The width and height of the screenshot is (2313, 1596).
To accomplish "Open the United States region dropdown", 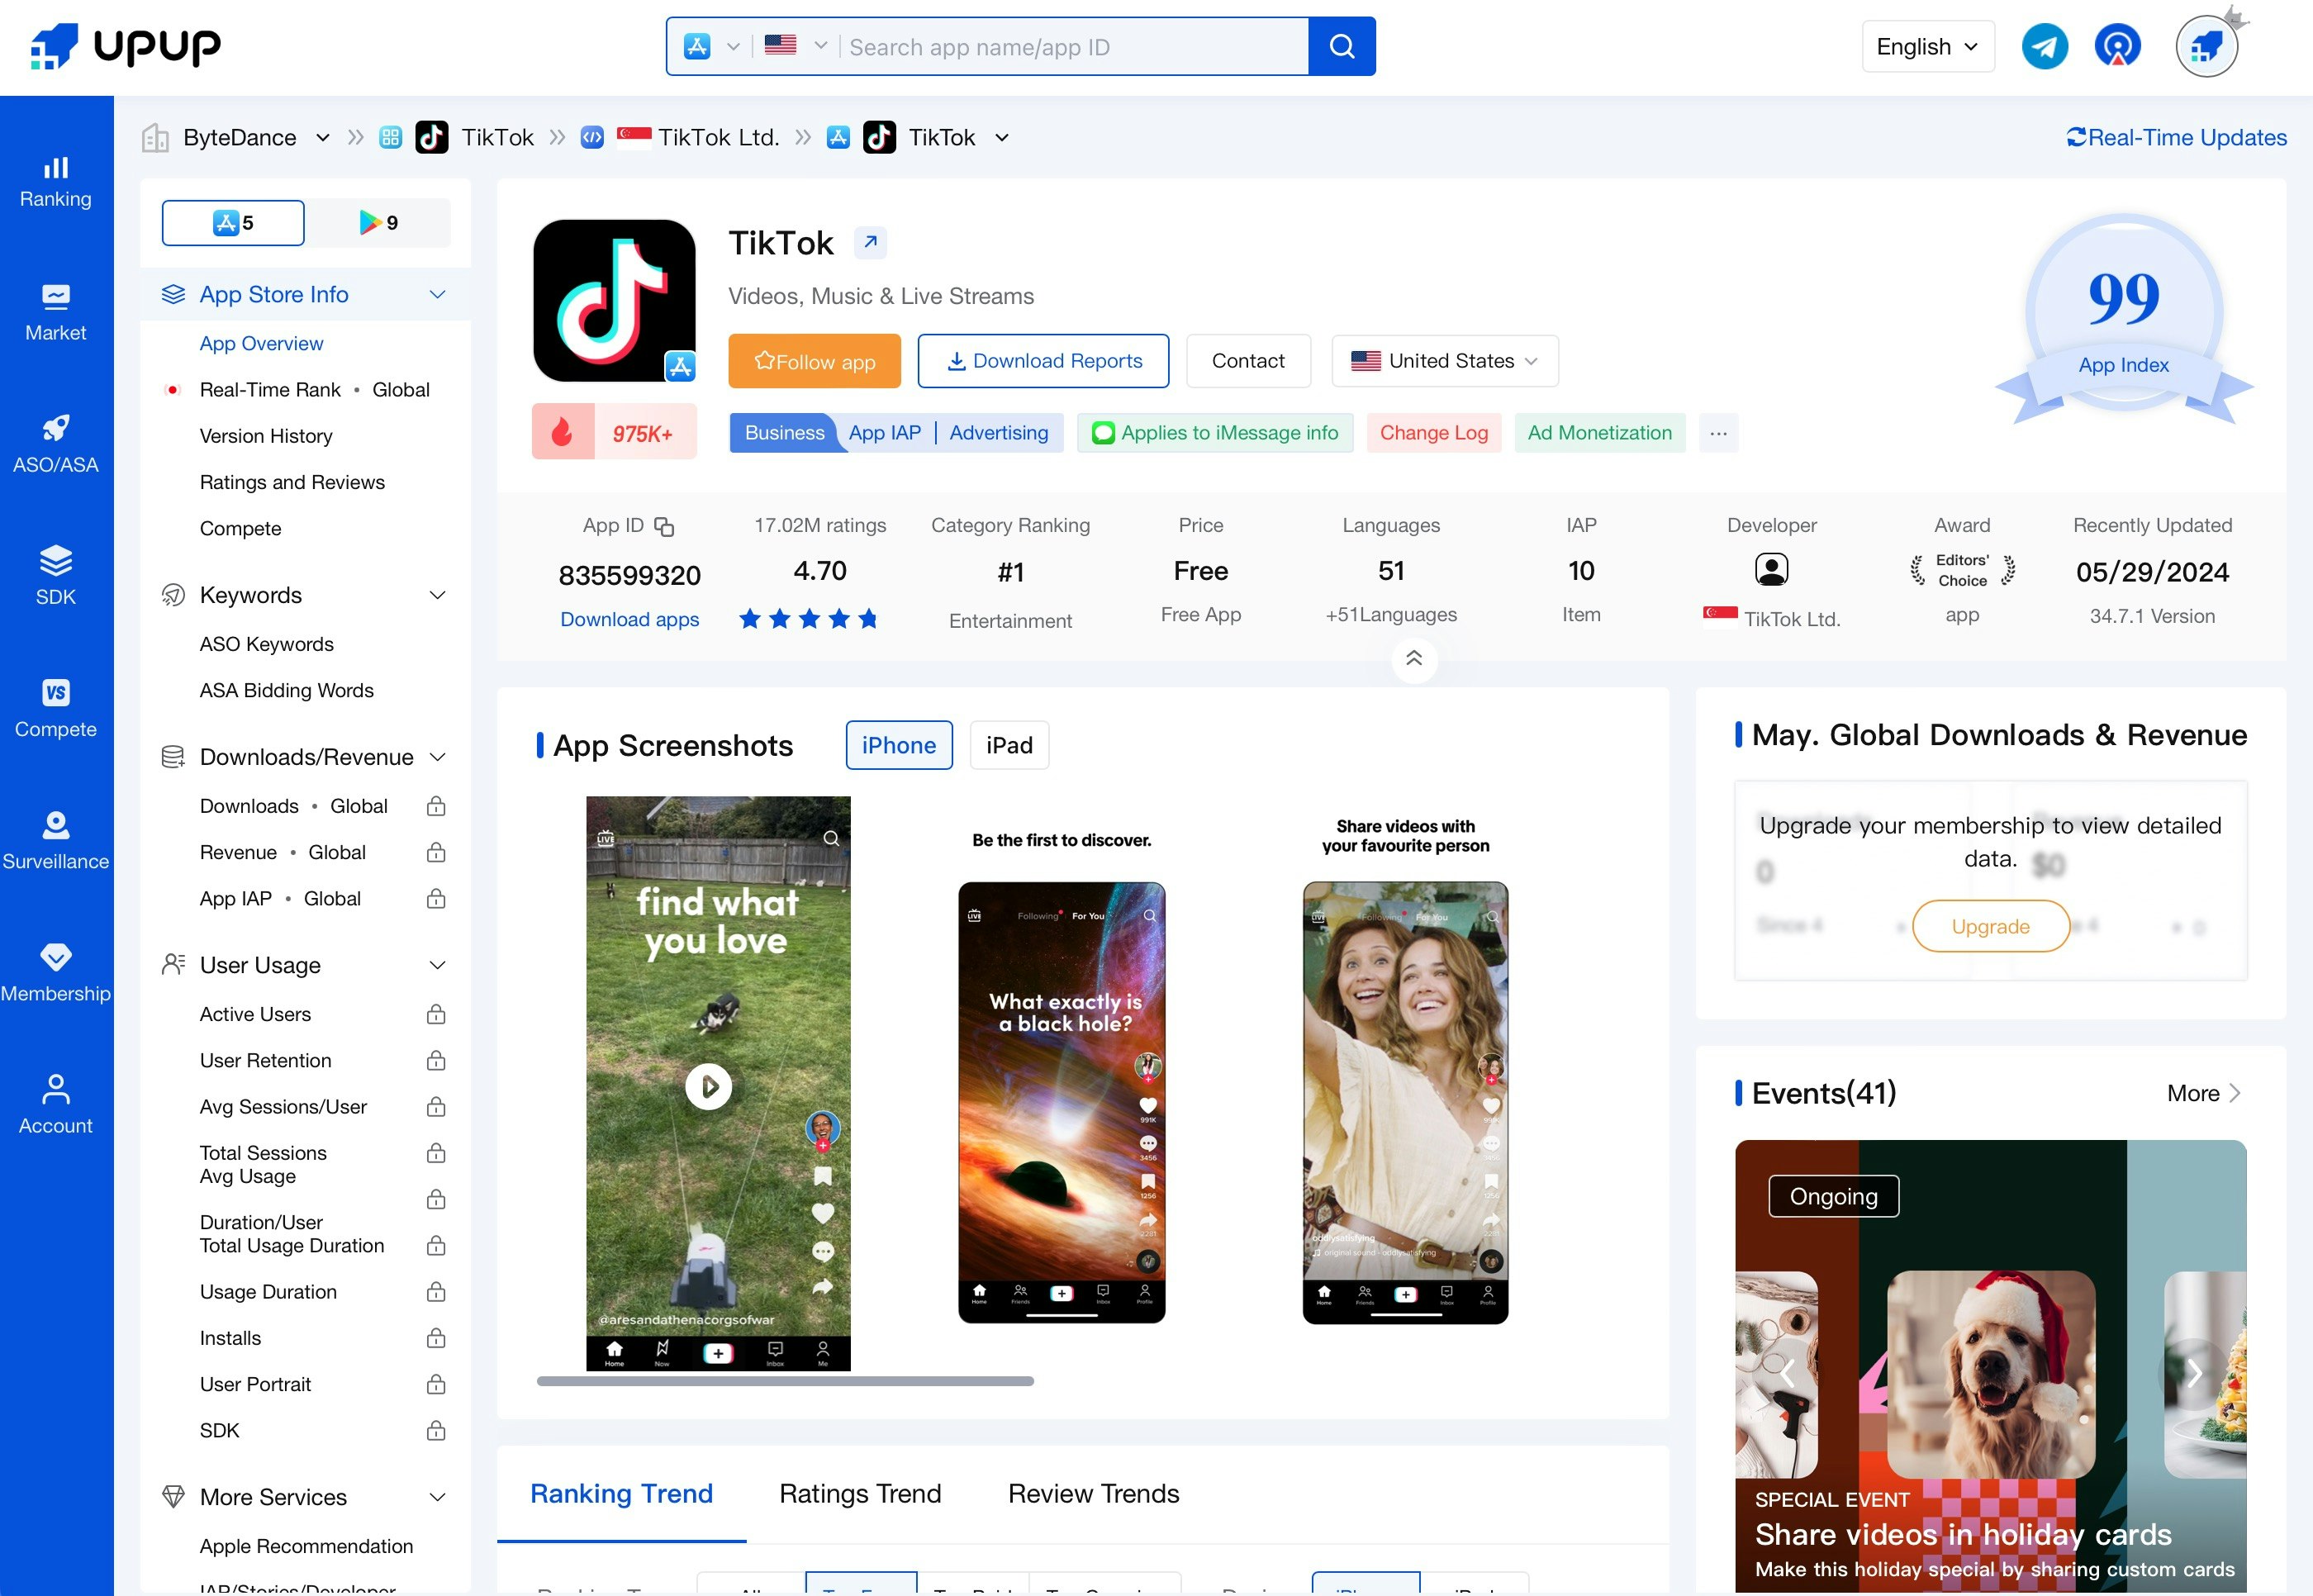I will pos(1444,361).
